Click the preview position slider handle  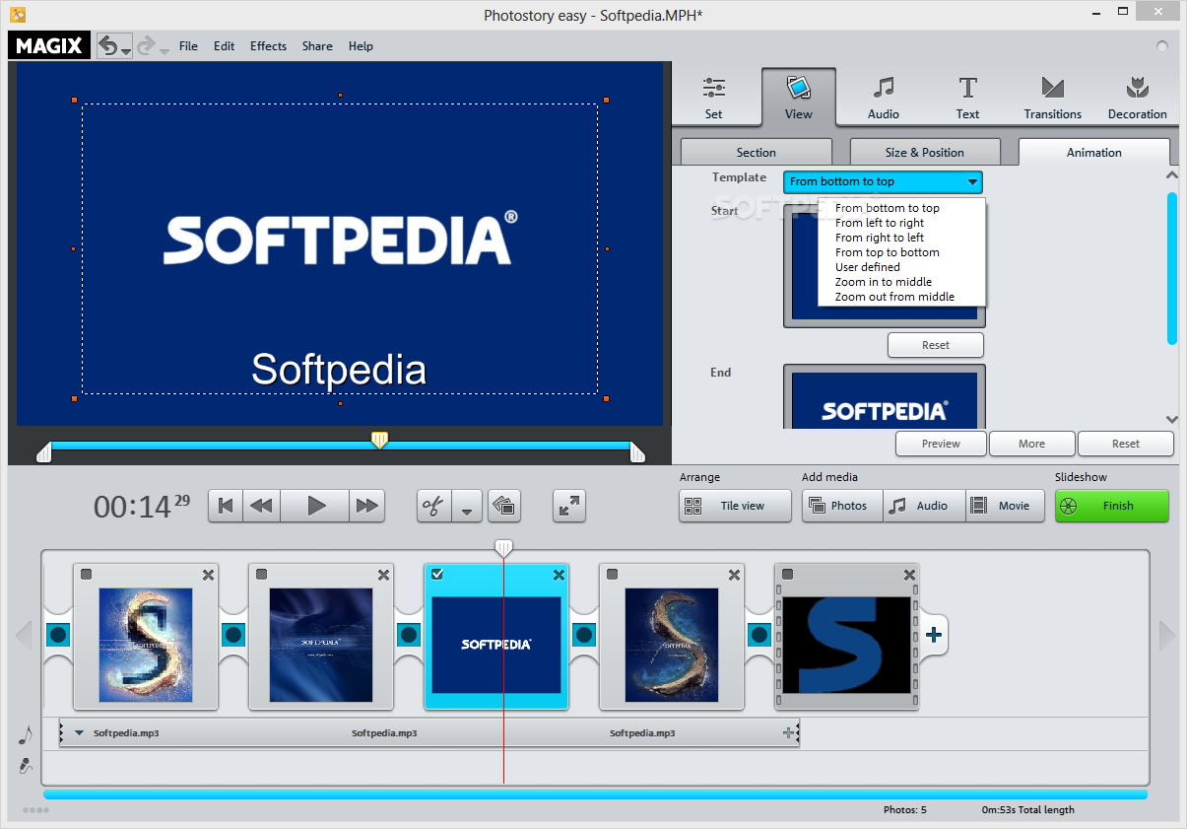point(379,440)
